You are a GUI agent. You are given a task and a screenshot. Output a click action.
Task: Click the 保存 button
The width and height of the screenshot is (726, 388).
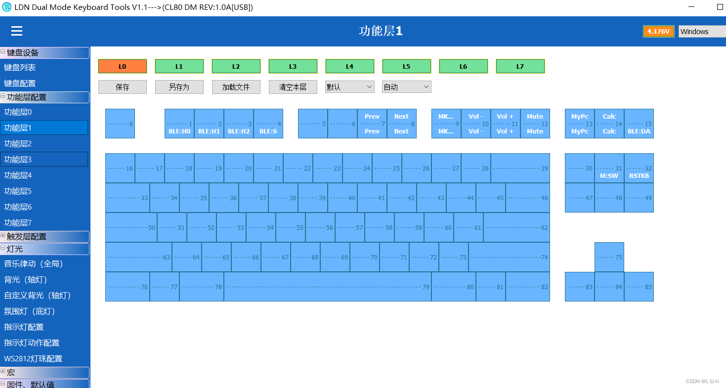click(123, 87)
